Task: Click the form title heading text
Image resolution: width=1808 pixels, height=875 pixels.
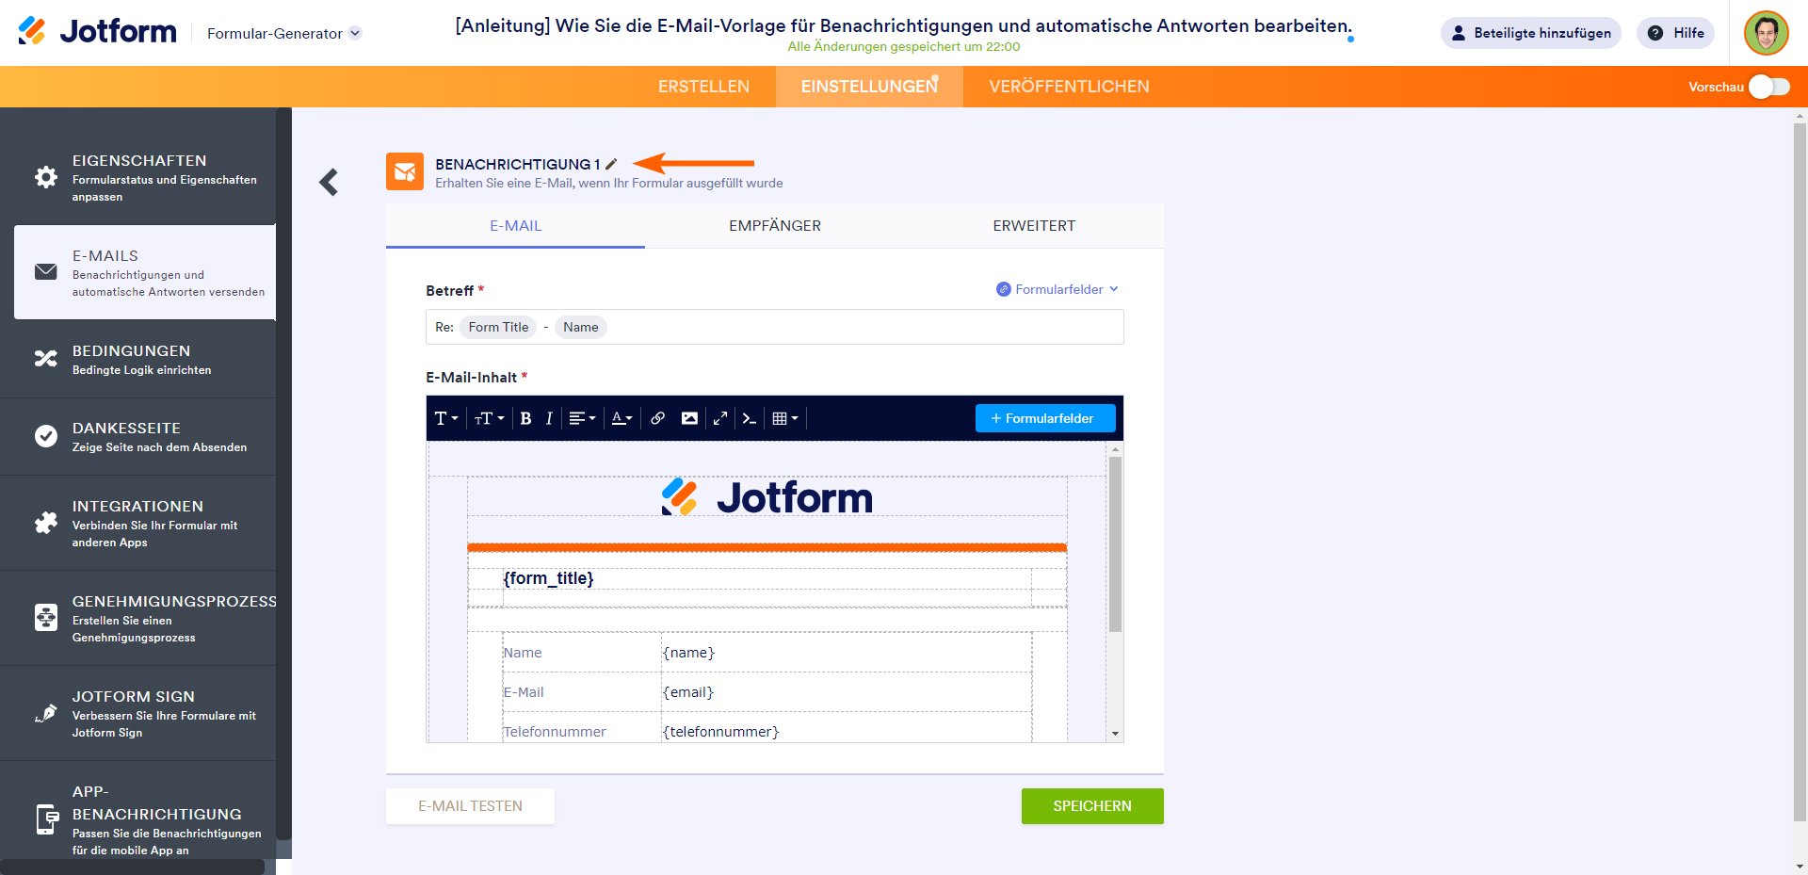Action: point(904,25)
